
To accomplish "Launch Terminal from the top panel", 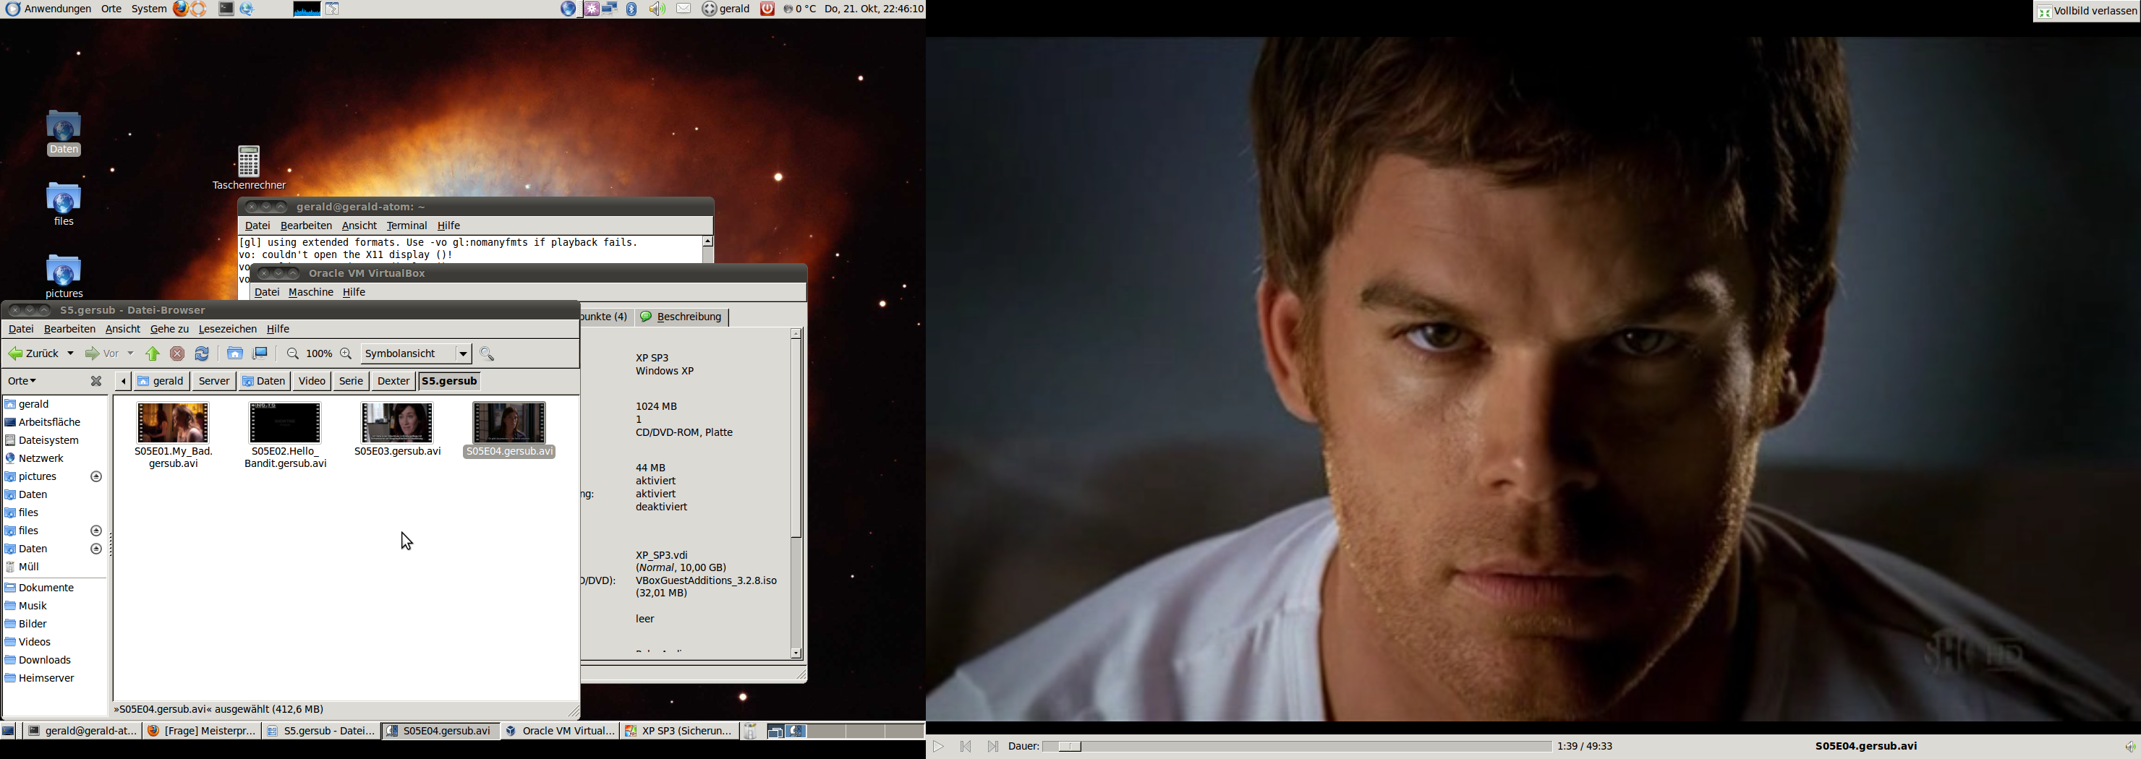I will click(226, 9).
